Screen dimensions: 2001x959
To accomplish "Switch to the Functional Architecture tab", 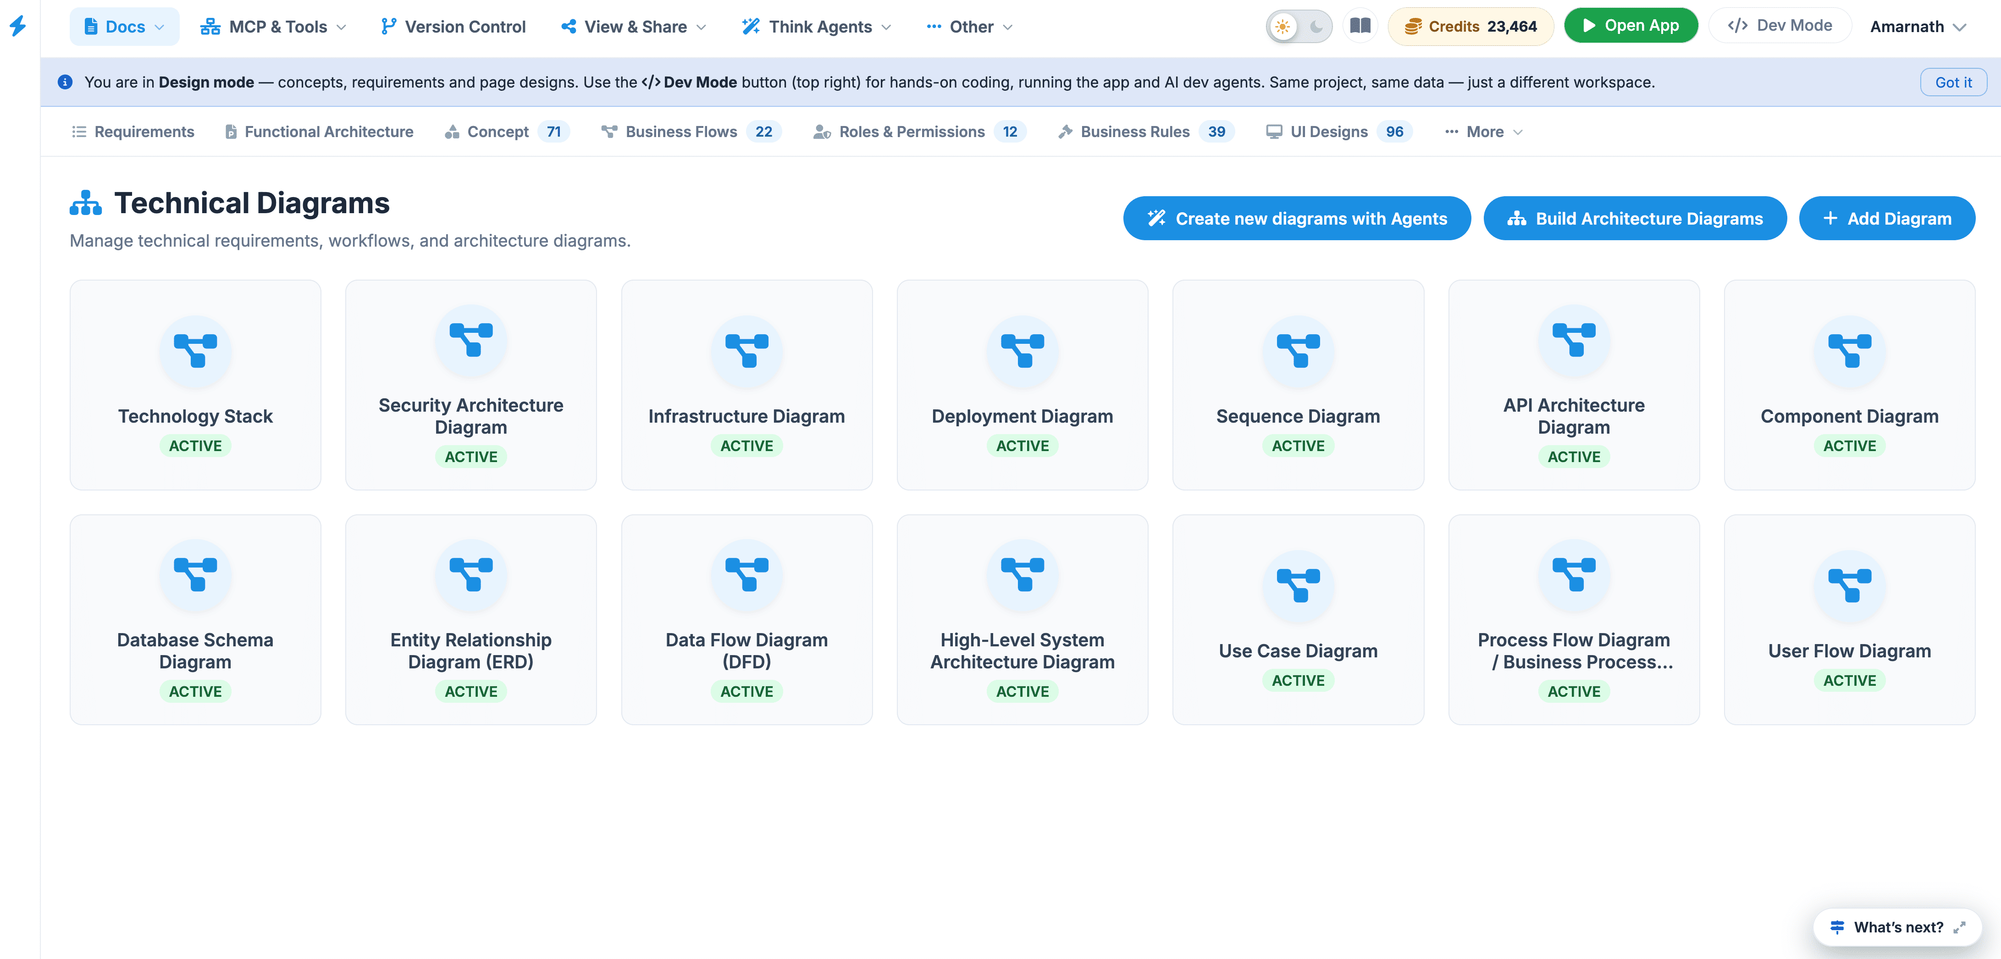I will (x=319, y=131).
